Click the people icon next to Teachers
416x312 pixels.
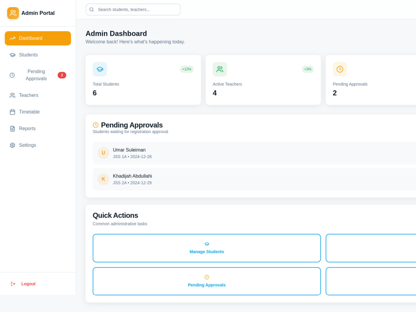coord(12,96)
